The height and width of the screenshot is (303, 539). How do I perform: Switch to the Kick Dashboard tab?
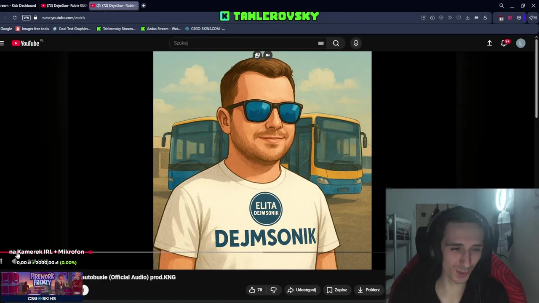[19, 5]
